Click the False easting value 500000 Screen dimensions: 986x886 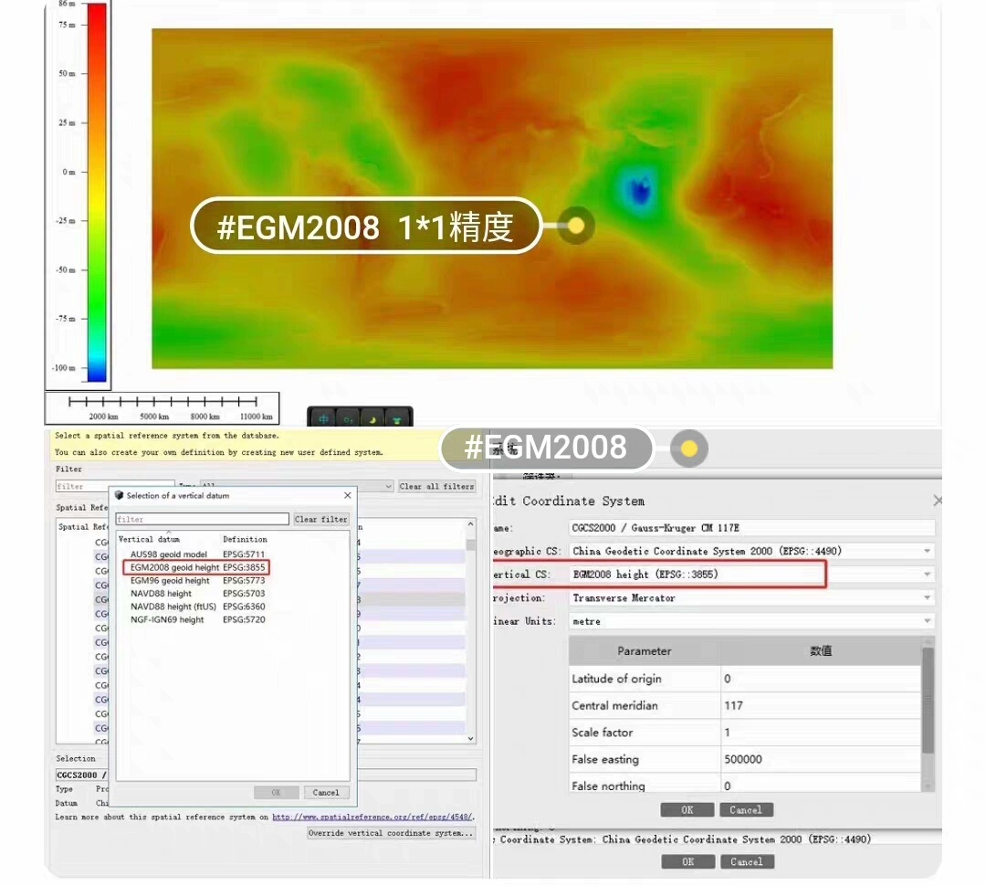pyautogui.click(x=821, y=760)
